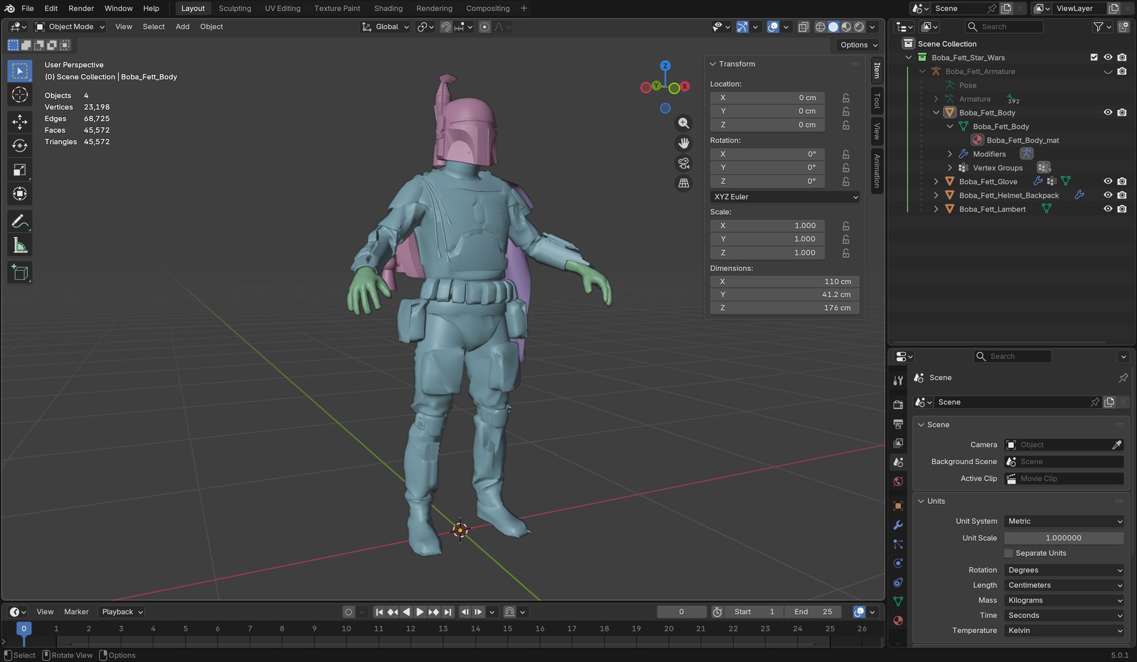Toggle the camera view icon
The image size is (1137, 662).
[683, 163]
